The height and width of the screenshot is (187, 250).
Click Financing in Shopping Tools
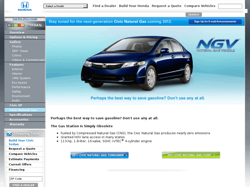pos(17,170)
